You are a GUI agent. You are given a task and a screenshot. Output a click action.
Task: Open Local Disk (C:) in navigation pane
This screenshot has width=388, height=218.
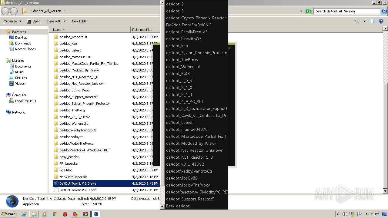point(25,101)
